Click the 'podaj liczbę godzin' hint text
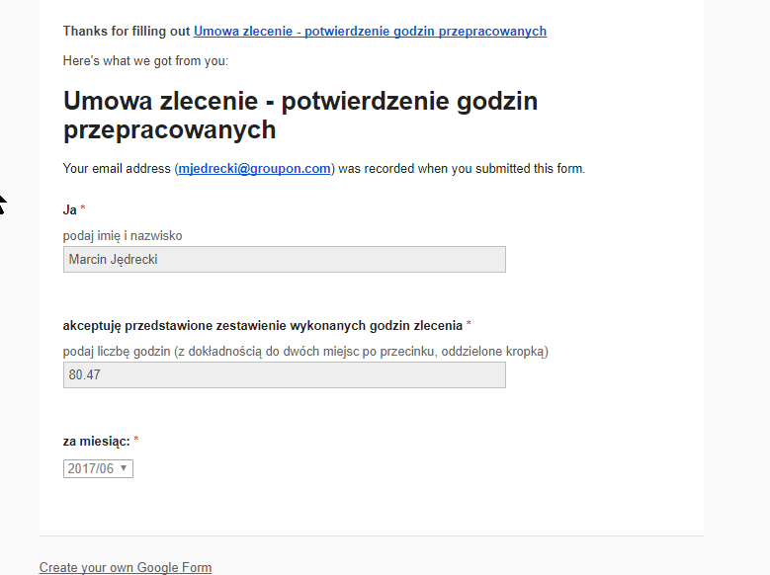770x575 pixels. [305, 352]
